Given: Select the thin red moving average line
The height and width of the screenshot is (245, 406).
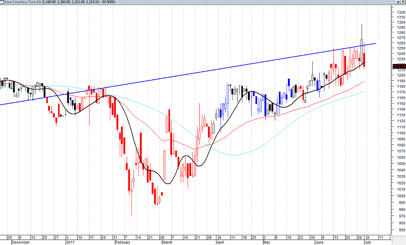Looking at the screenshot, I should click(x=233, y=130).
